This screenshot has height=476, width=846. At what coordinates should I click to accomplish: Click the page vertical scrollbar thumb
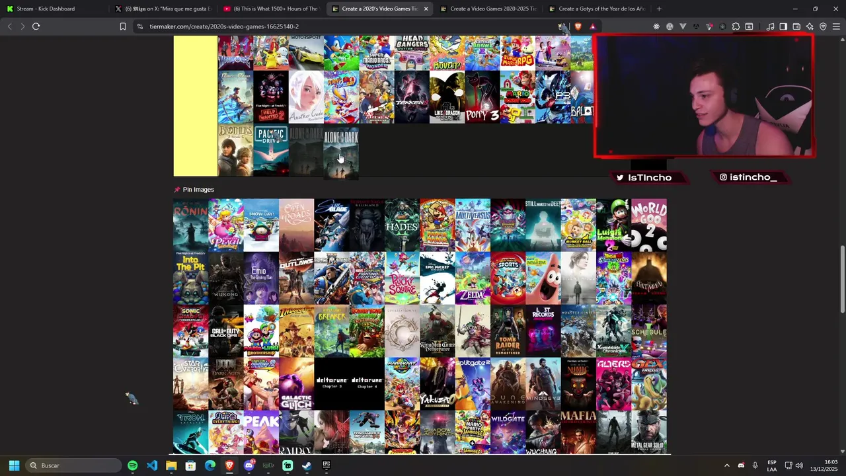[x=842, y=279]
